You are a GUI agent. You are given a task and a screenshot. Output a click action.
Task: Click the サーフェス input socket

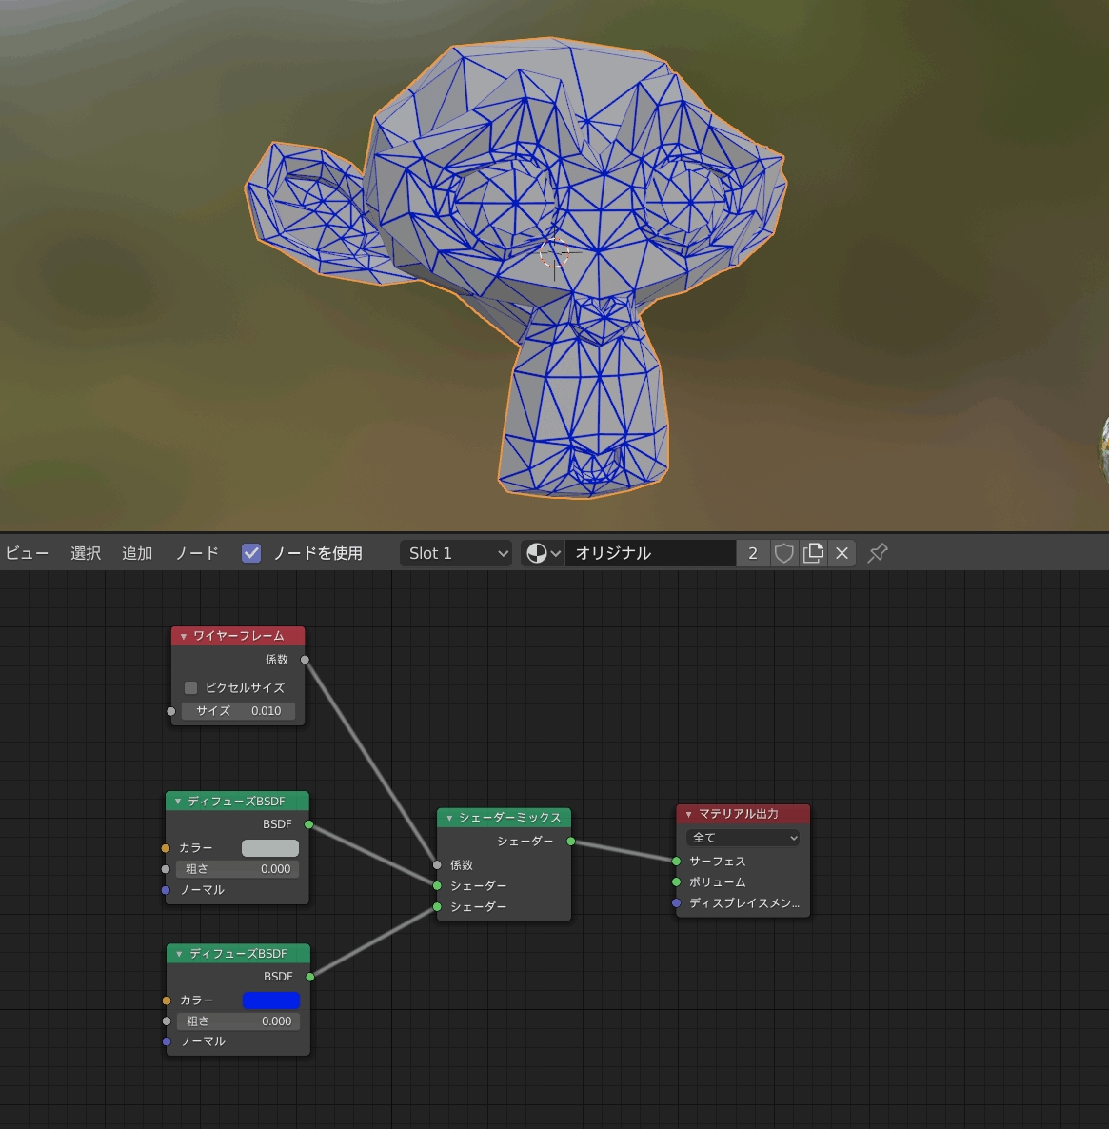point(676,862)
